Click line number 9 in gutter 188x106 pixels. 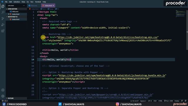pyautogui.click(x=33, y=37)
